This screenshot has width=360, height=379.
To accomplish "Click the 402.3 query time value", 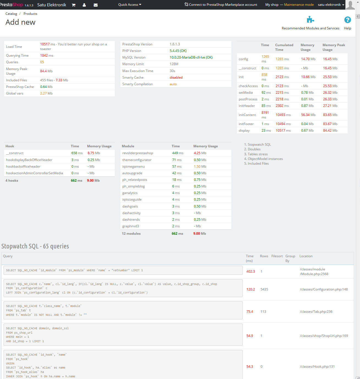I will [x=251, y=272].
